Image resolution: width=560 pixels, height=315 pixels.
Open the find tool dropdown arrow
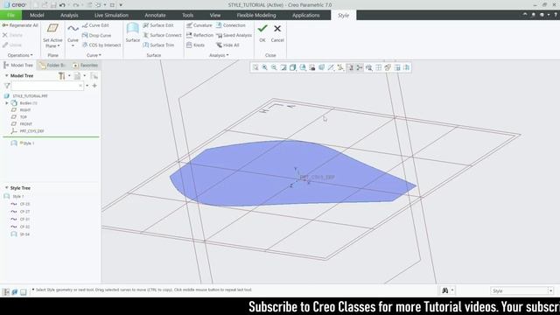(x=452, y=290)
